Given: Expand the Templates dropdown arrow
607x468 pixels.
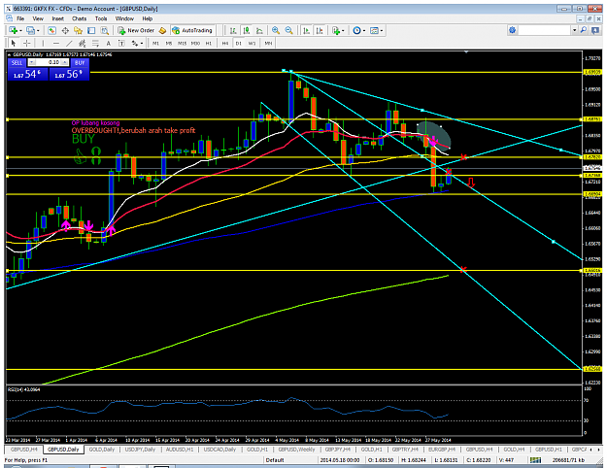Looking at the screenshot, I should (x=382, y=30).
